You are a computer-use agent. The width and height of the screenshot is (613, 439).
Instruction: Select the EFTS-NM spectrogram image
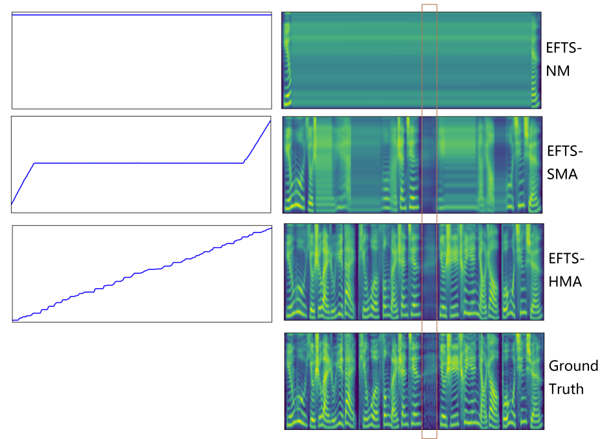click(411, 60)
